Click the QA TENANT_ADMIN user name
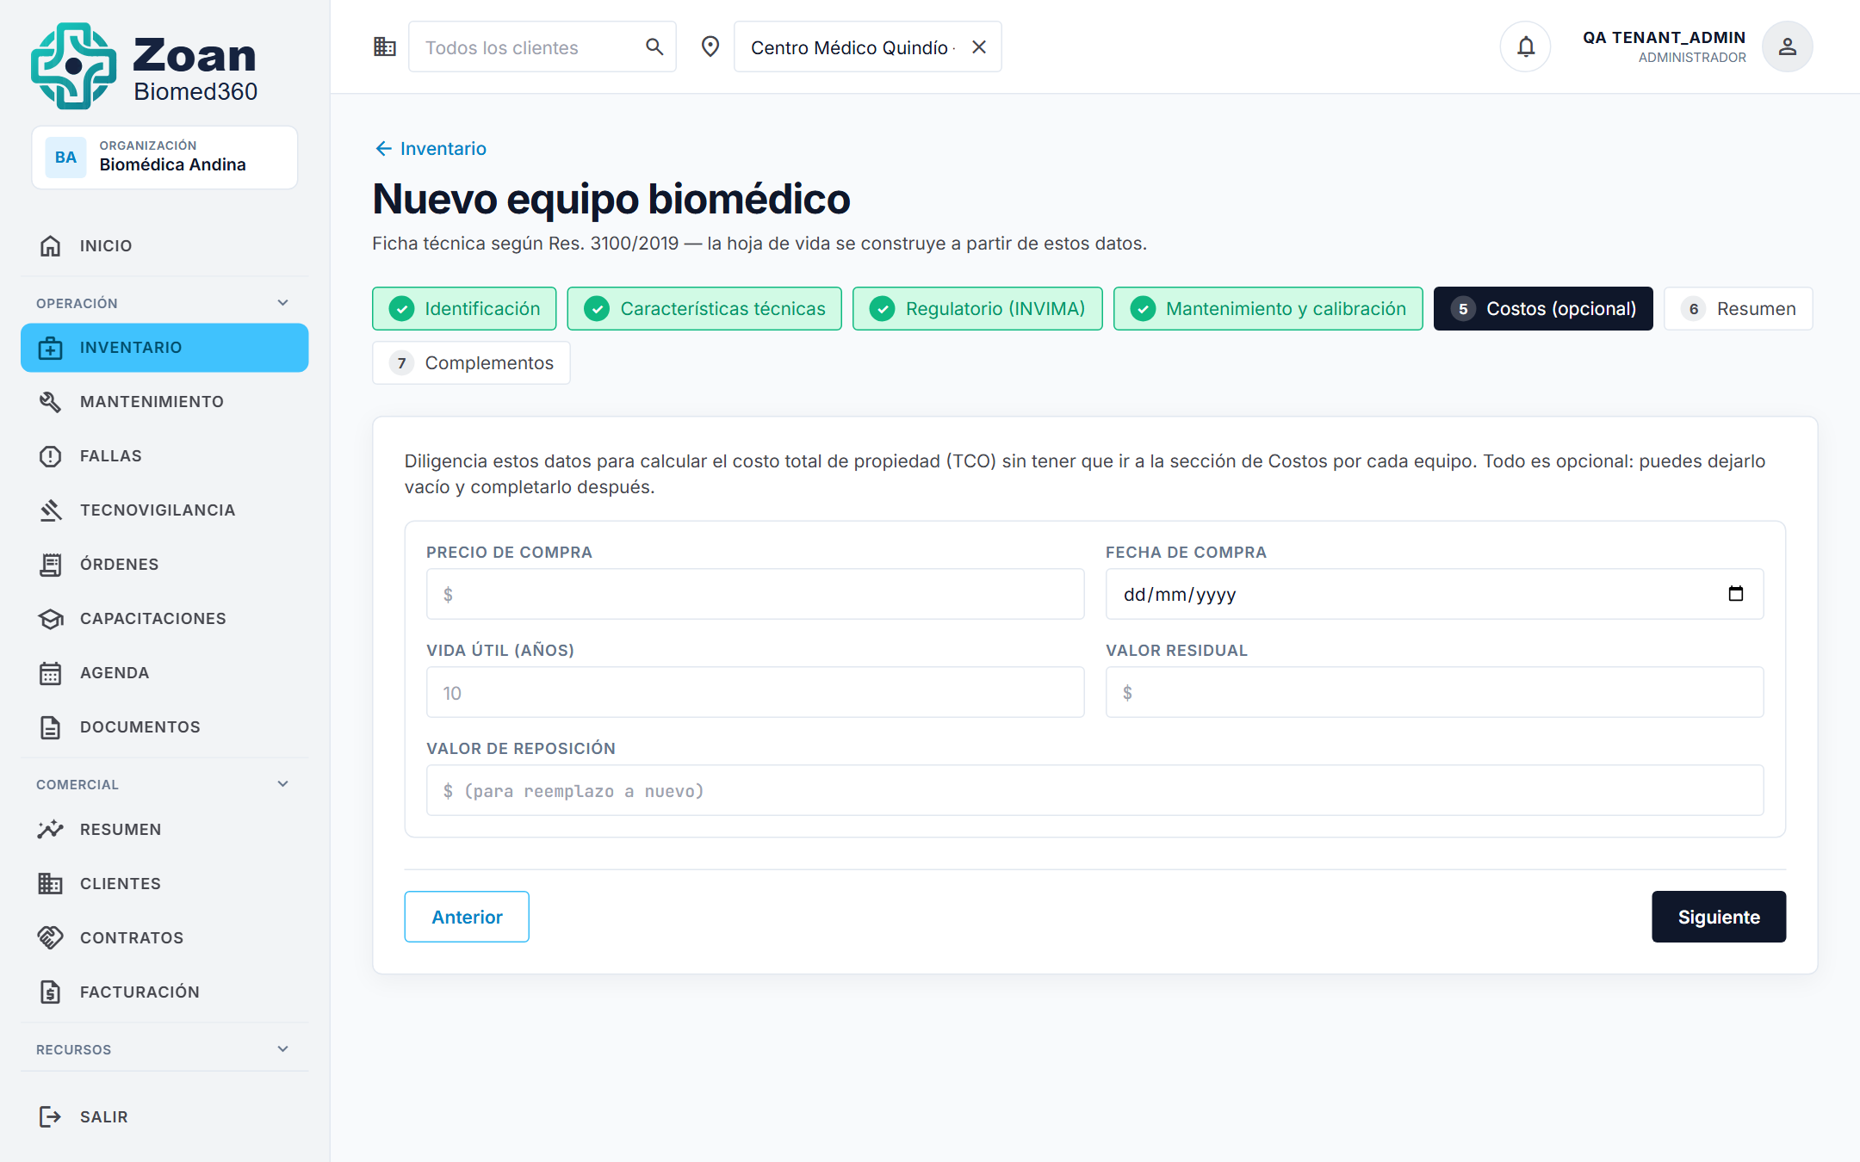 coord(1664,37)
